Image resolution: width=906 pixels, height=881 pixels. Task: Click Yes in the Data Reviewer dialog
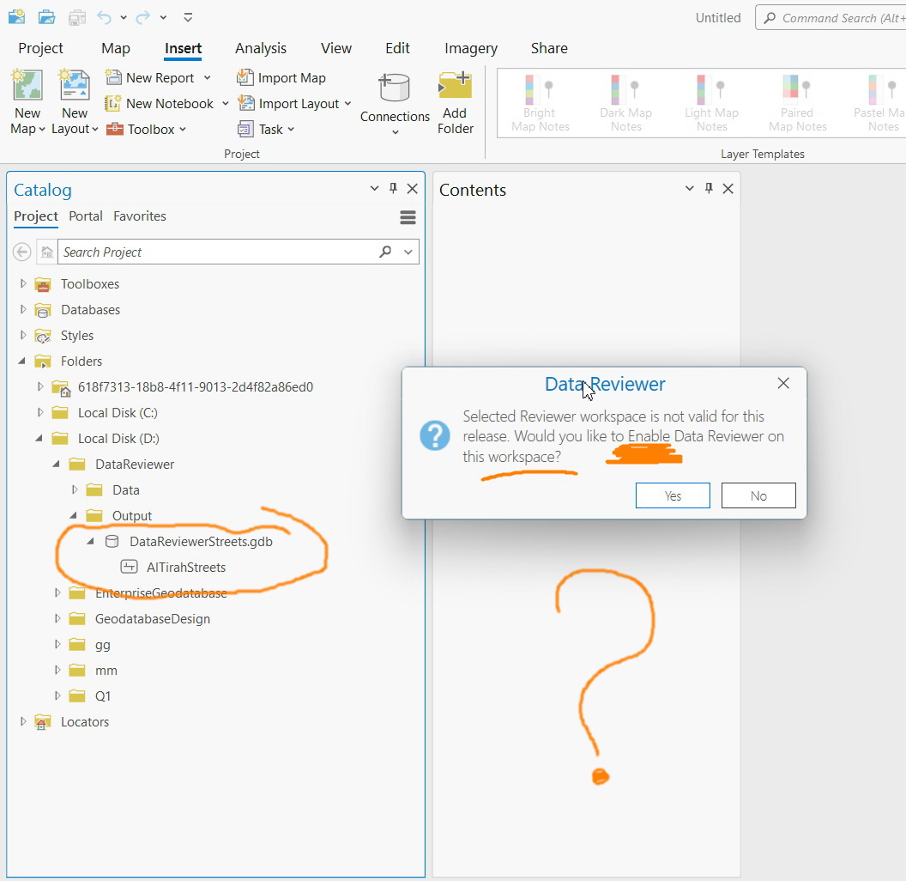(x=673, y=495)
